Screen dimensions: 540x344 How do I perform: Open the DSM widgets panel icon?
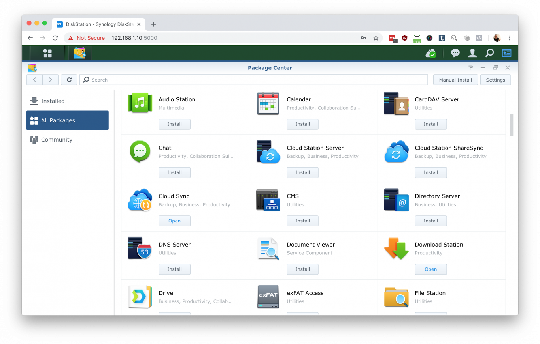(506, 53)
